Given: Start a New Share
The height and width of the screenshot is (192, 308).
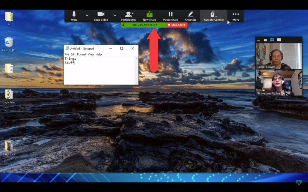Looking at the screenshot, I should tap(149, 16).
